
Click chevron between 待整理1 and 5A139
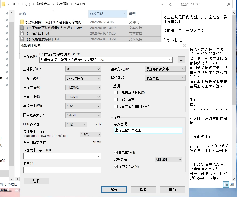72,4
